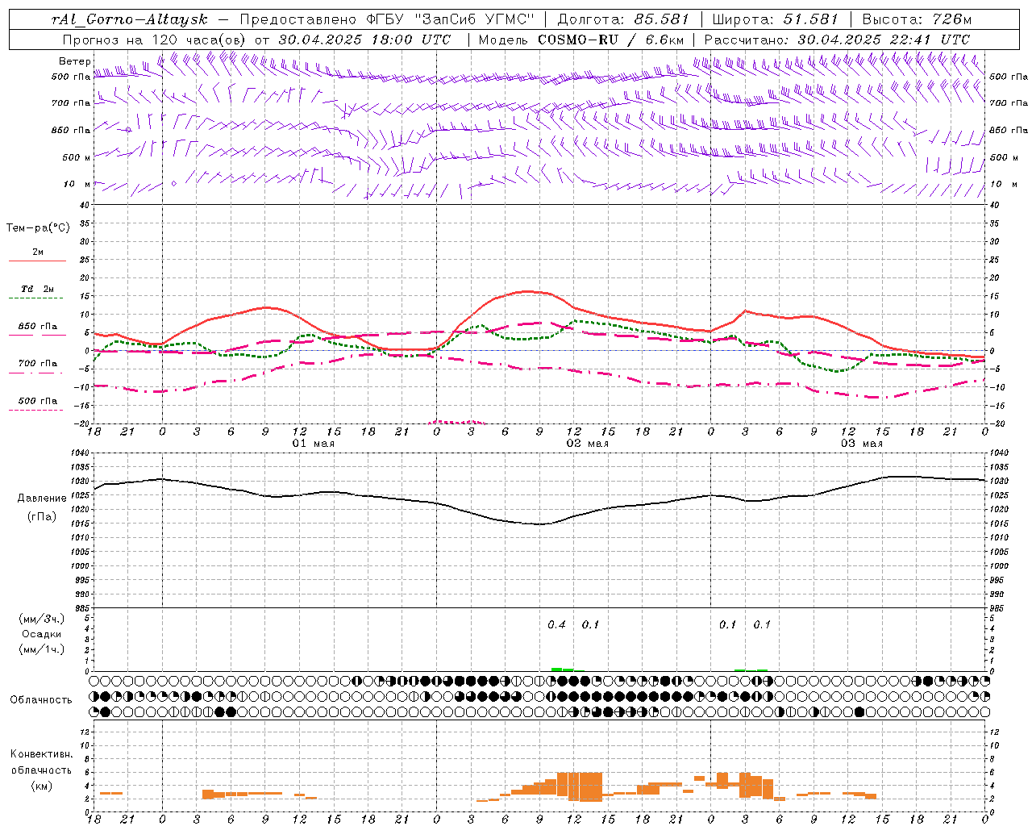Click the 03 мая date label
Image resolution: width=1032 pixels, height=826 pixels.
point(861,444)
